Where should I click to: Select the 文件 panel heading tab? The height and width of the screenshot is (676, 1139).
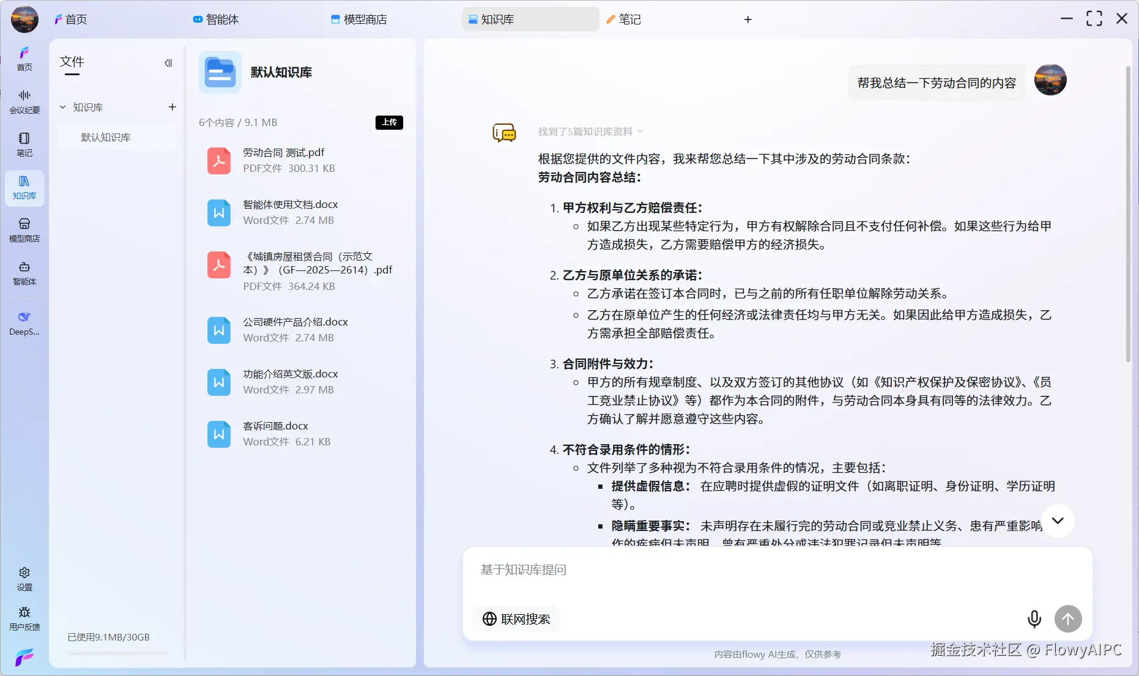coord(72,63)
